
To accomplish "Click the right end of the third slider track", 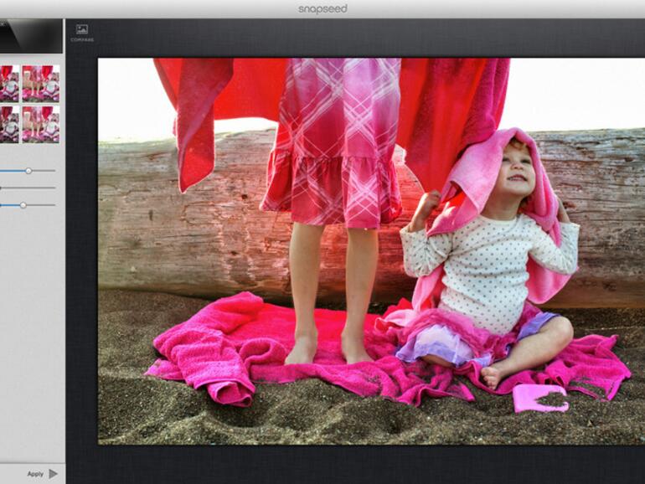I will pyautogui.click(x=52, y=204).
